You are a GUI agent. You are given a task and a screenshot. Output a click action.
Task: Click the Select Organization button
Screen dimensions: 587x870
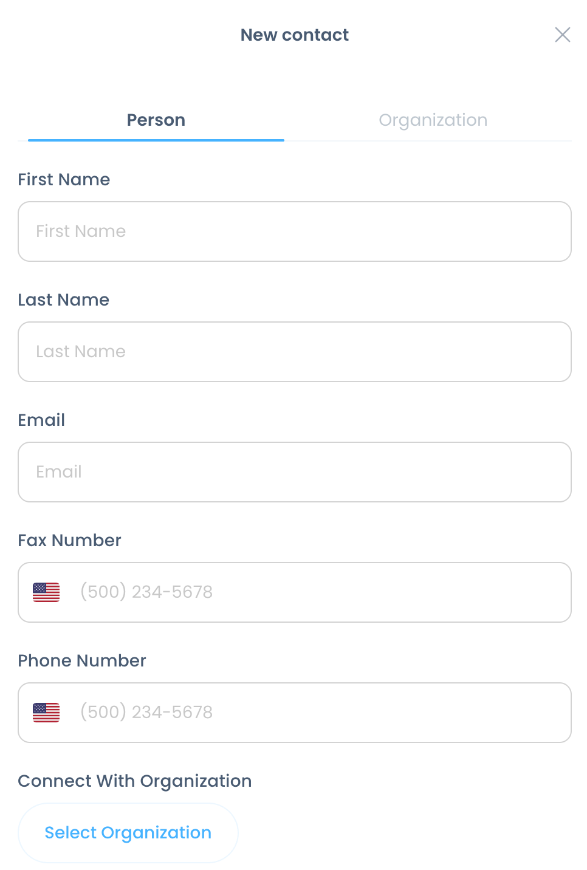click(128, 833)
